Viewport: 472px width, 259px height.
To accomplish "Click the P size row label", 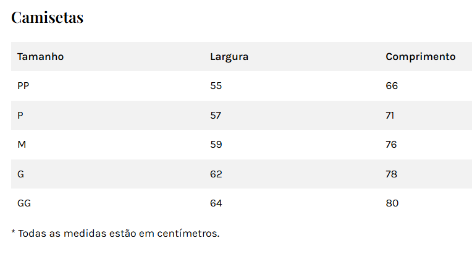I will [20, 116].
